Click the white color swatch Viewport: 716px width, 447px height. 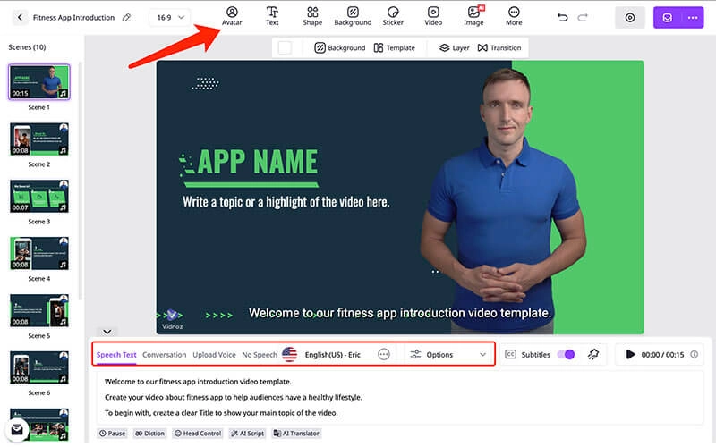pos(285,47)
